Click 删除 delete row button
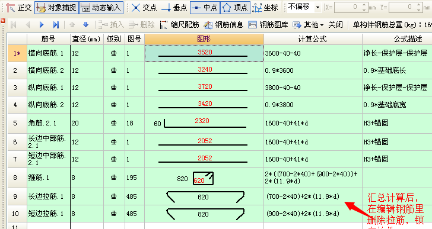 point(141,25)
